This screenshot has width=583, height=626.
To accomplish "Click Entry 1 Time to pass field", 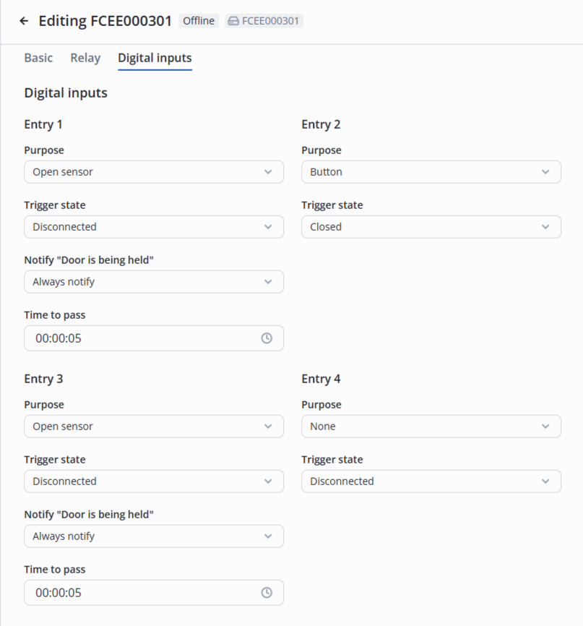I will pyautogui.click(x=137, y=338).
